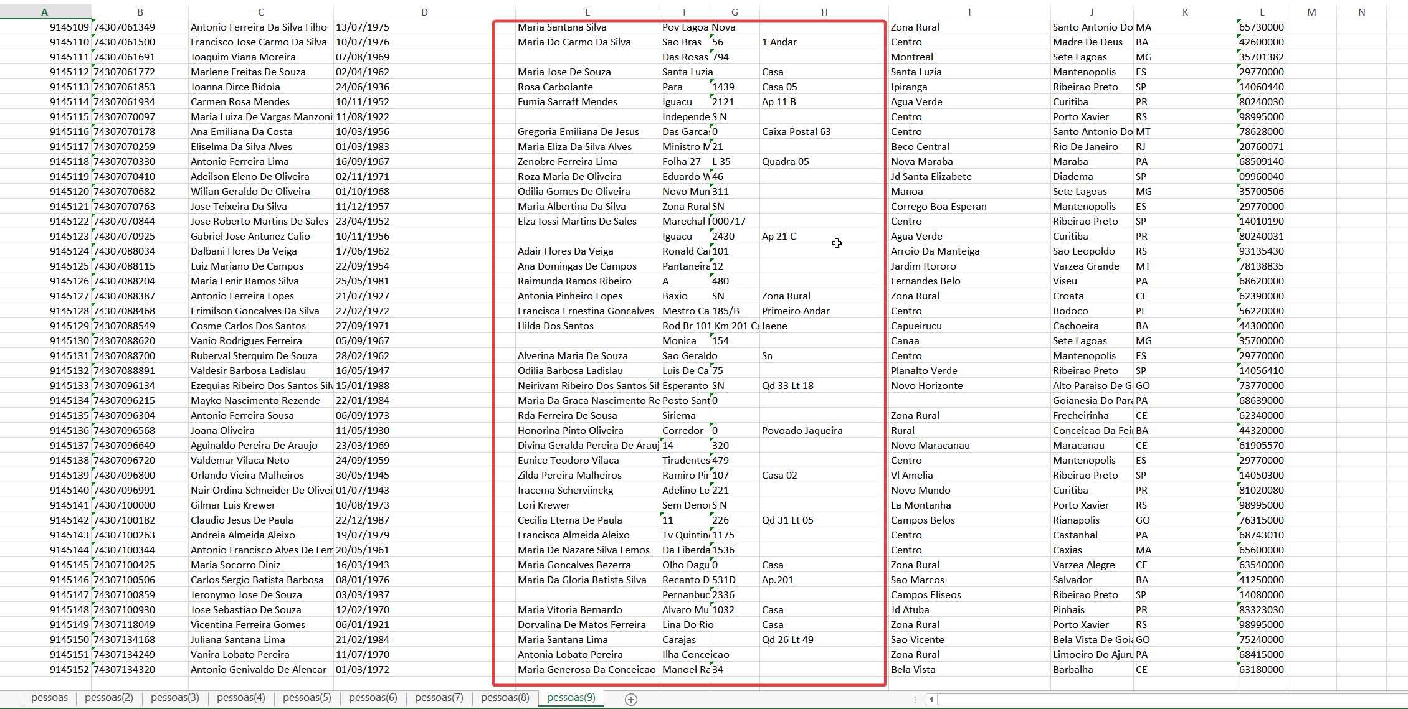This screenshot has height=709, width=1408.
Task: Select column N header
Action: [x=1361, y=12]
